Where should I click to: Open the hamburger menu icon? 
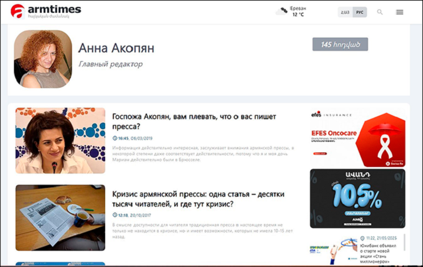400,12
